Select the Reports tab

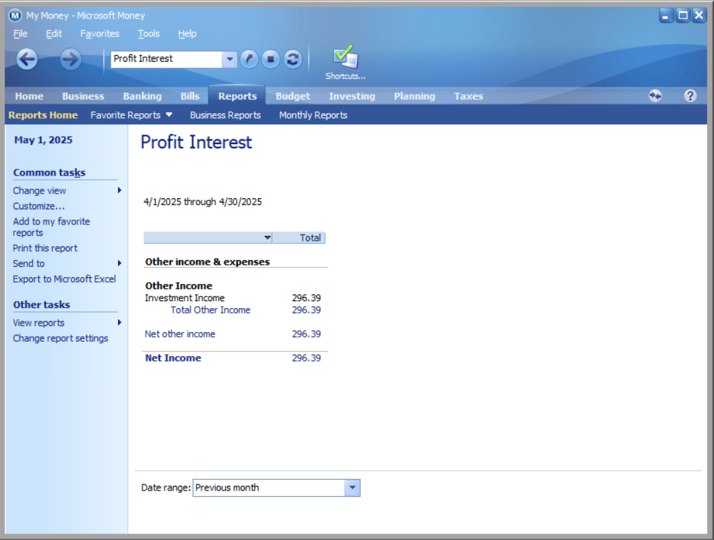coord(238,96)
